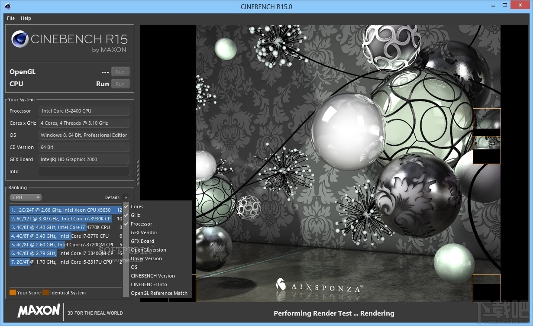Click the orange Your Score legend square
533x326 pixels.
click(13, 293)
